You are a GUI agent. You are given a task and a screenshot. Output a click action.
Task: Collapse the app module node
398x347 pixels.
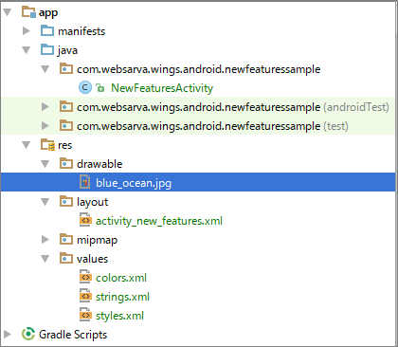point(8,12)
